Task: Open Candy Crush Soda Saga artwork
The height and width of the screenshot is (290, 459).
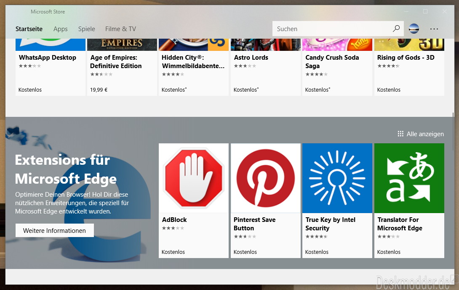Action: 337,45
